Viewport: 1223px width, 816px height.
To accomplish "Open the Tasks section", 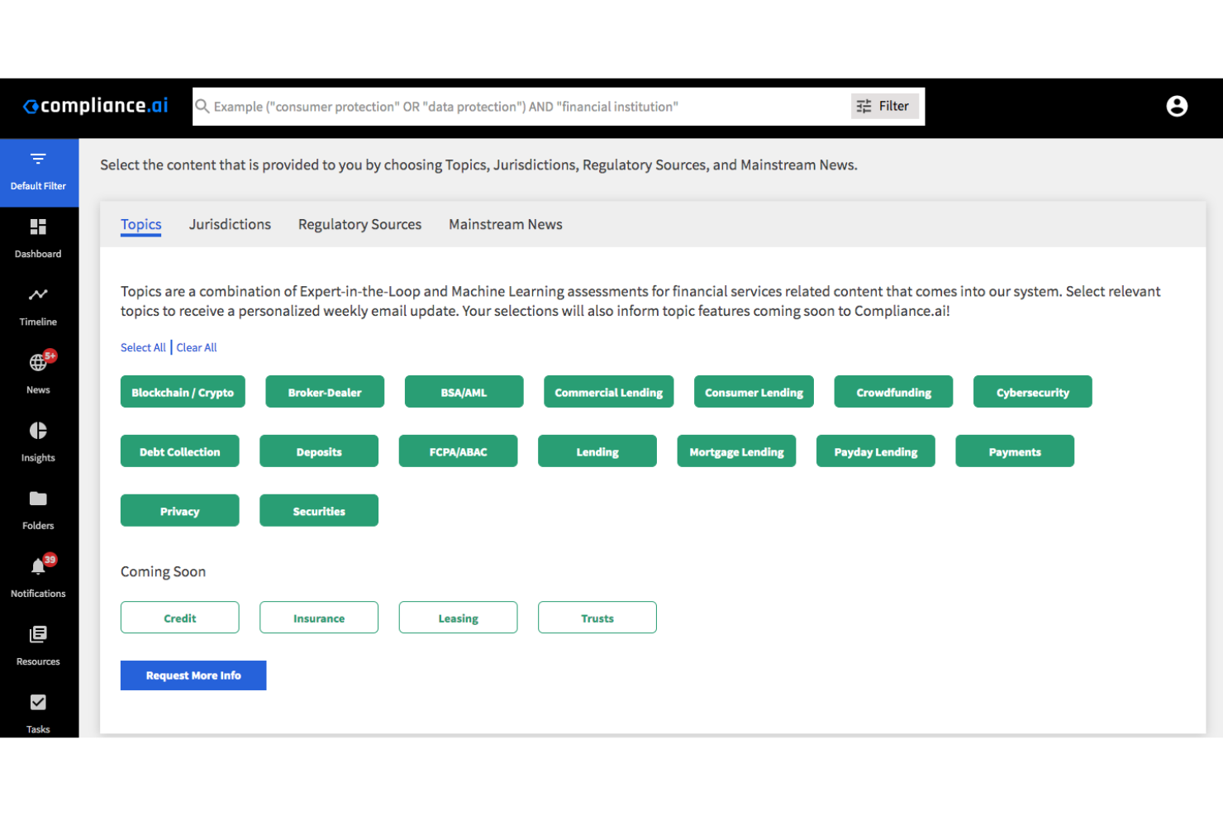I will (x=38, y=713).
